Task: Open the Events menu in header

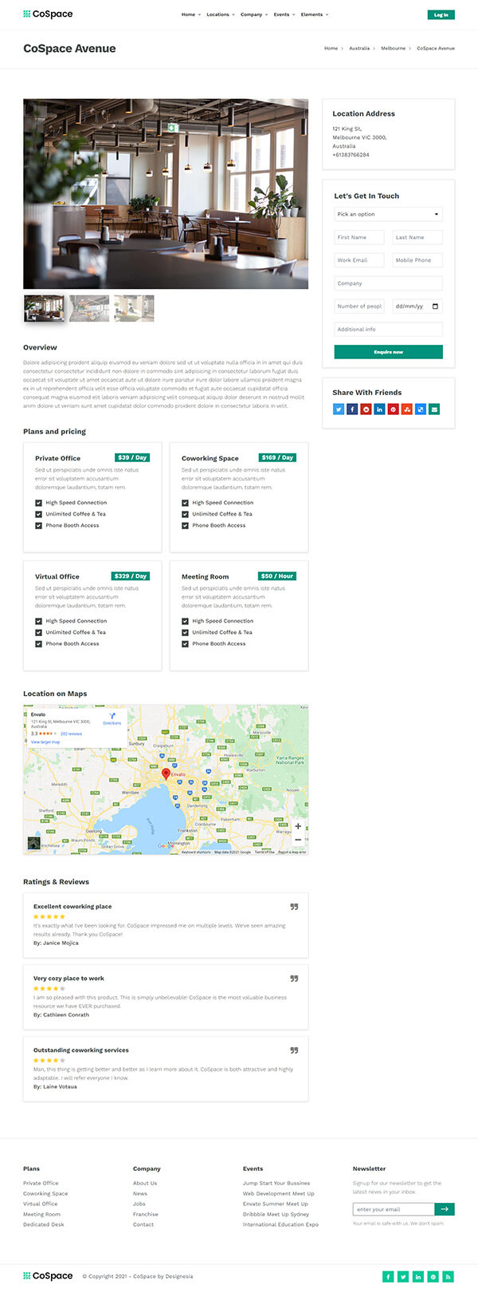Action: click(x=284, y=14)
